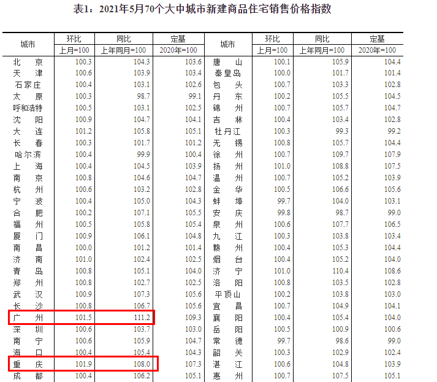Click 长沙's 同比 value 106.7
437x382 pixels.
[x=142, y=306]
